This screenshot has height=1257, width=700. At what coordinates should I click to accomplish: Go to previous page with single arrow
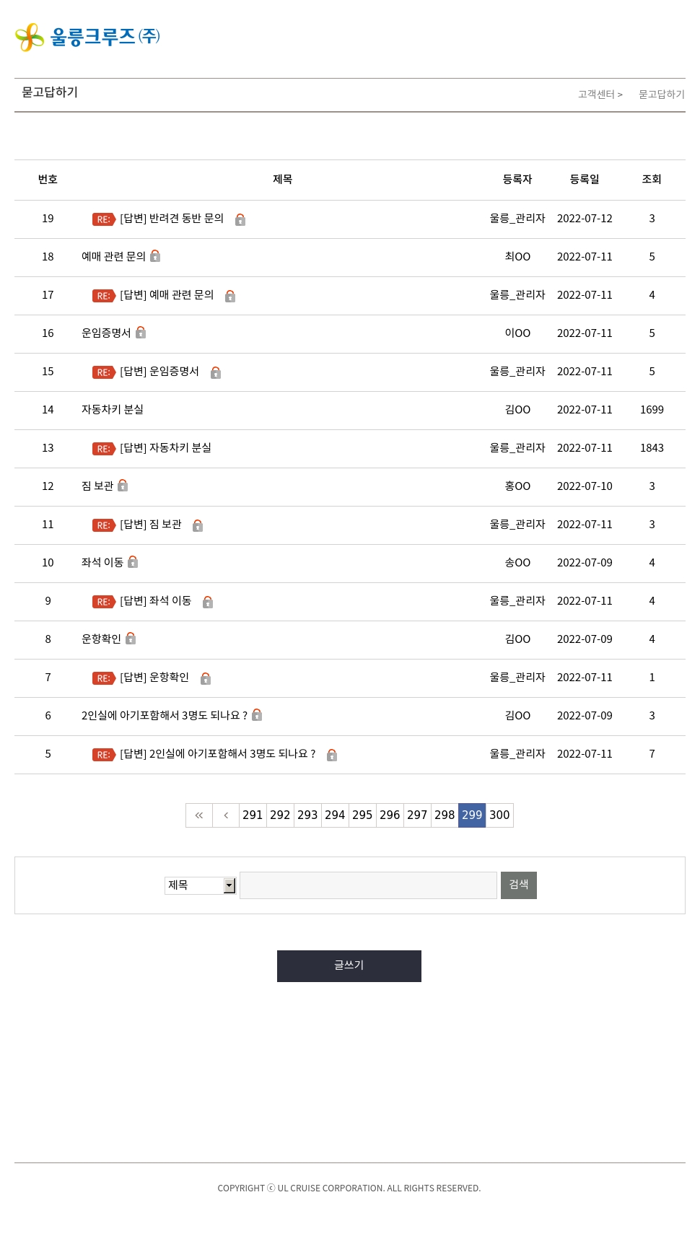click(226, 815)
